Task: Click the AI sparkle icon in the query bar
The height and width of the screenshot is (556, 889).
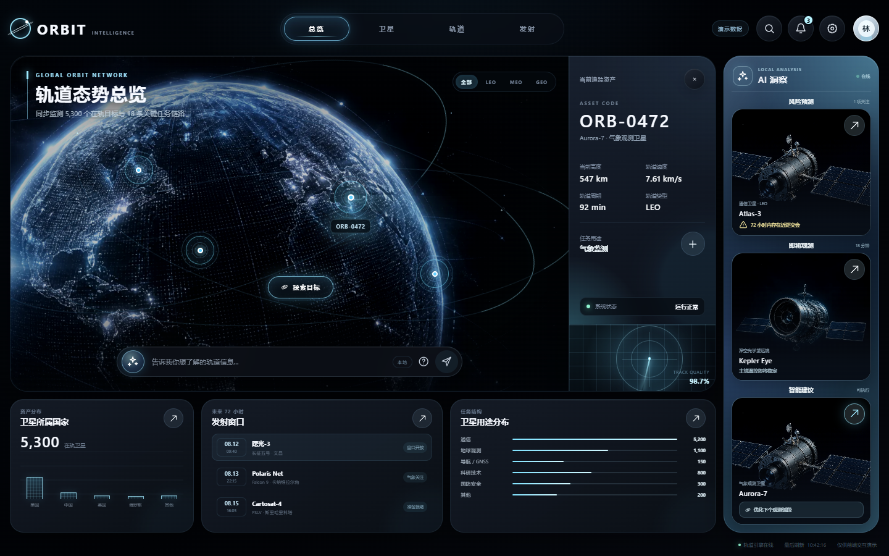Action: 133,362
